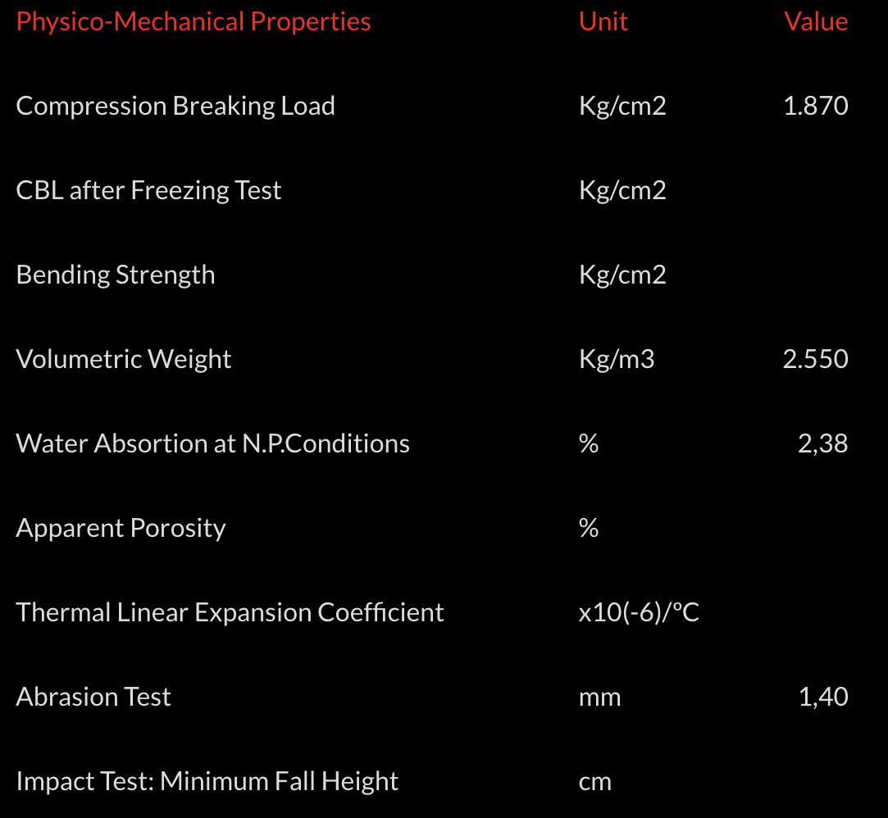The image size is (888, 818).
Task: Click the Abrasion Test row label
Action: point(93,697)
